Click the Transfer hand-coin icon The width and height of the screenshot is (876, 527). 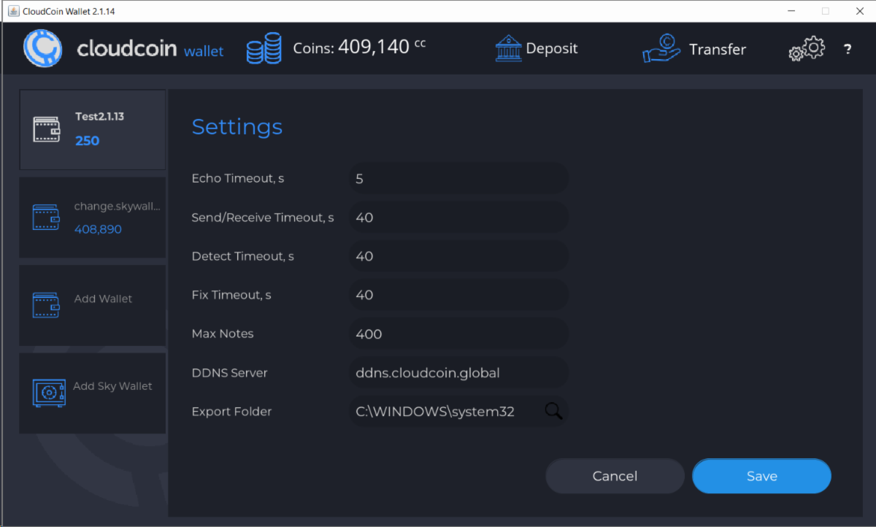pos(661,50)
